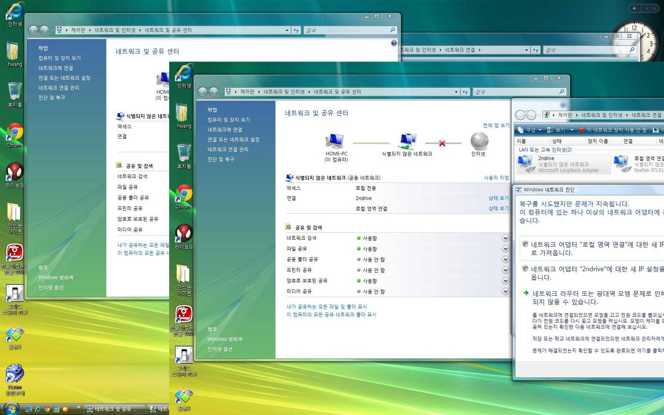Expand the 파일 공유 sharing option chevron
The height and width of the screenshot is (415, 664).
coord(505,249)
